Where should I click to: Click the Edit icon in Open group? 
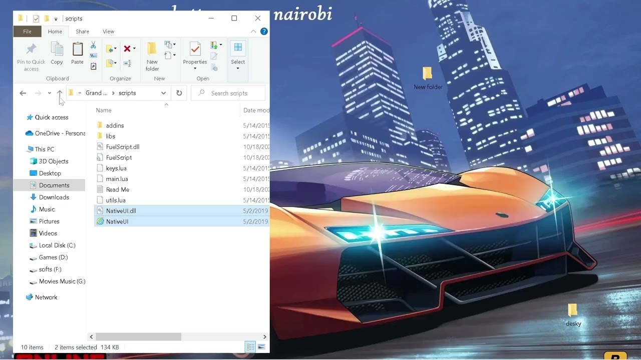214,56
